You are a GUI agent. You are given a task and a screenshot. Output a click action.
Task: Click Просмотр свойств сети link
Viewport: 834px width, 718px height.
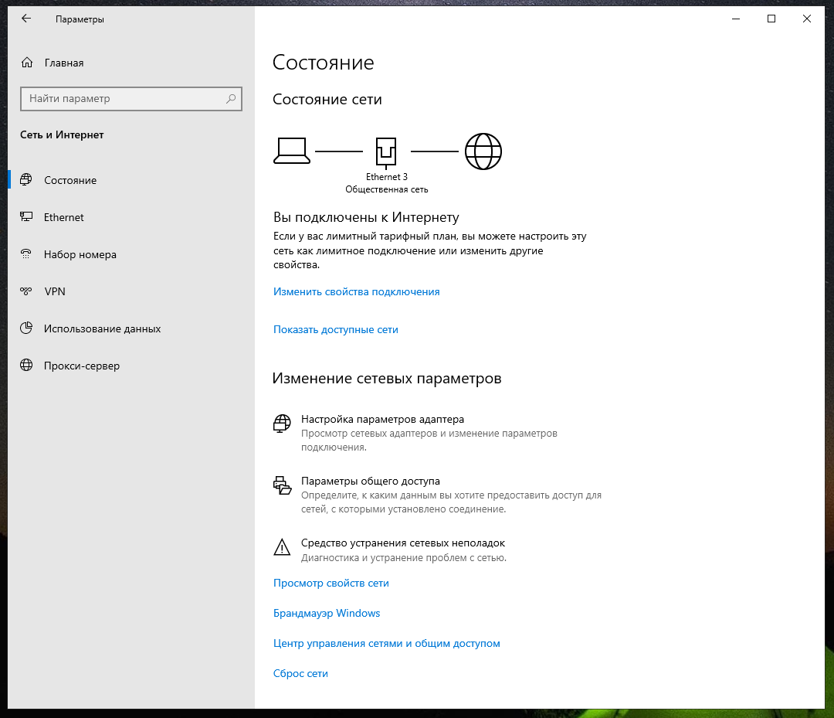tap(331, 583)
